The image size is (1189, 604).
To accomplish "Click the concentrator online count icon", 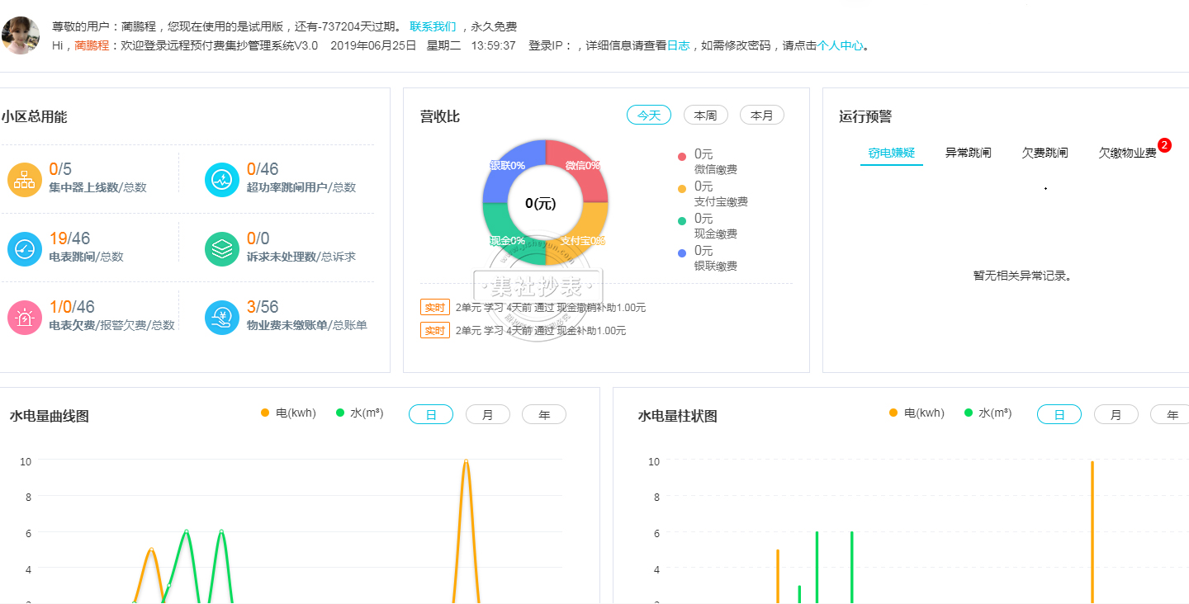I will pos(25,180).
